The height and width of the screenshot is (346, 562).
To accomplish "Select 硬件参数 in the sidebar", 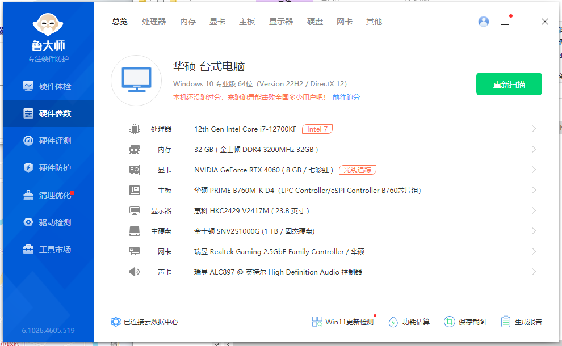I will pos(48,113).
